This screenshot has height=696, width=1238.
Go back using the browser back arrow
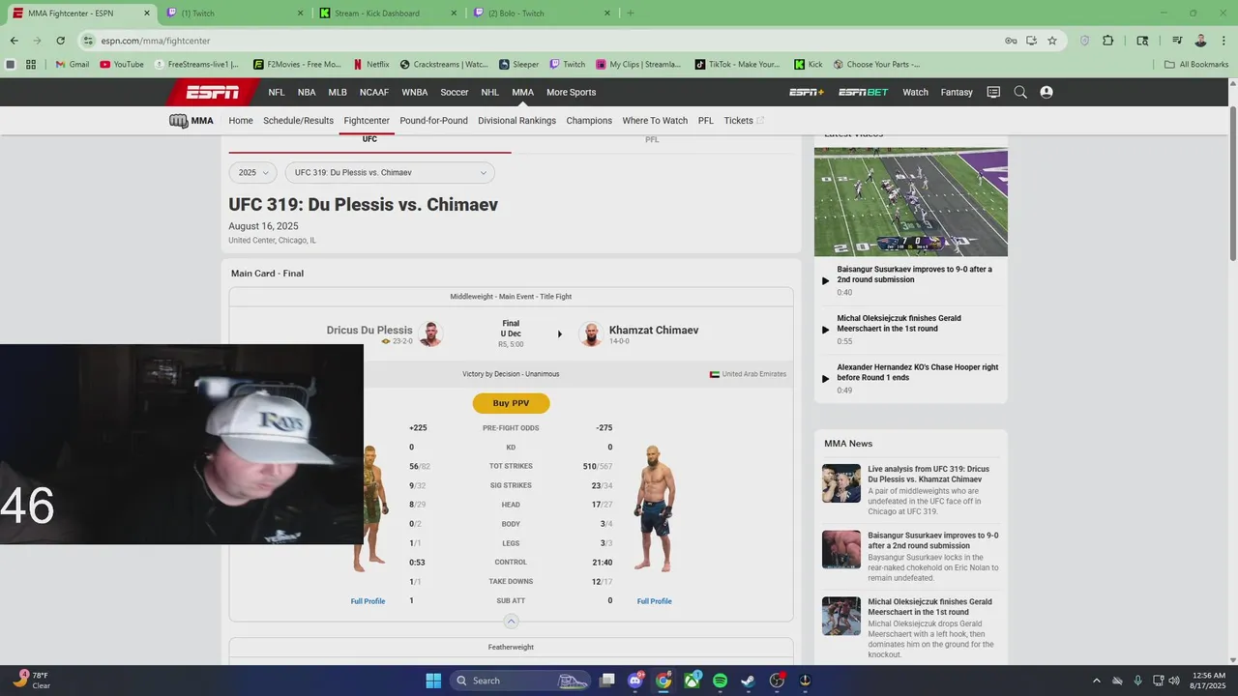[x=14, y=41]
